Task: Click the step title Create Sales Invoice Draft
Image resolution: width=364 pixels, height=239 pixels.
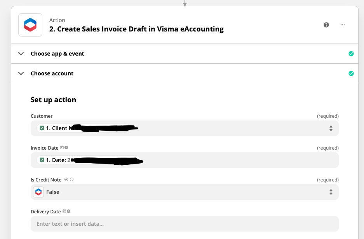Action: pos(136,29)
